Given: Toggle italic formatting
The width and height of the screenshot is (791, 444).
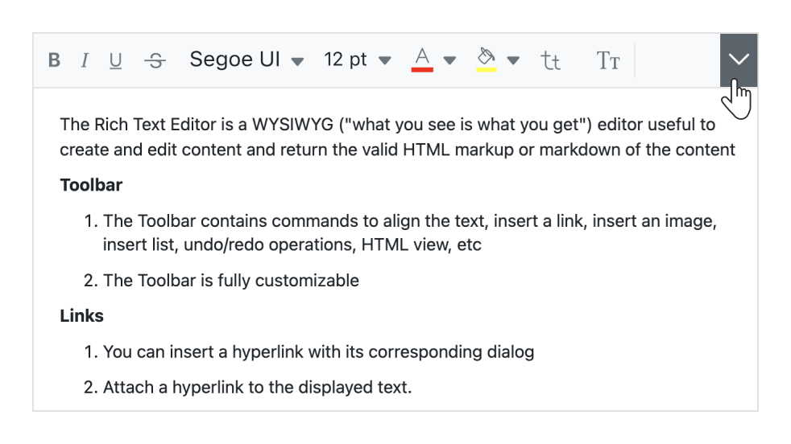Looking at the screenshot, I should coord(84,60).
